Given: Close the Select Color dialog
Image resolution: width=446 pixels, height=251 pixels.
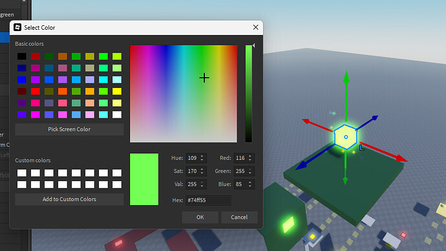Looking at the screenshot, I should pos(256,27).
